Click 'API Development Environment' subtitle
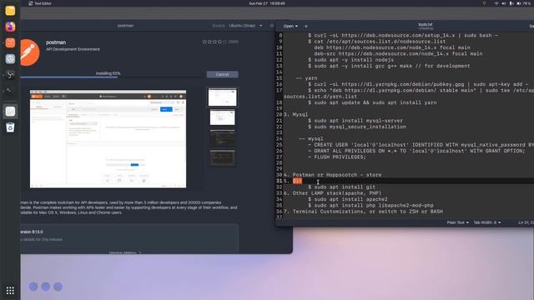The height and width of the screenshot is (300, 534). click(73, 49)
